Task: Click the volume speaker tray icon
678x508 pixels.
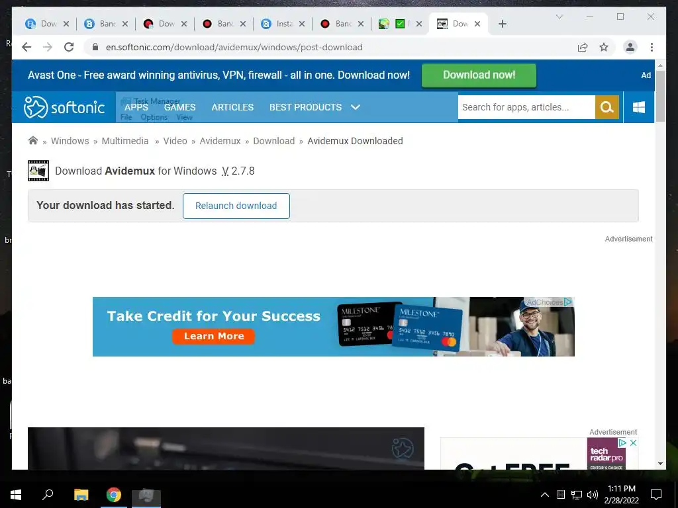Action: (593, 495)
